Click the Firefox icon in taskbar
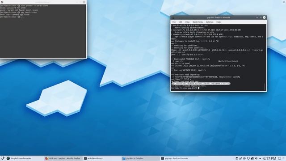 [x=46, y=158]
